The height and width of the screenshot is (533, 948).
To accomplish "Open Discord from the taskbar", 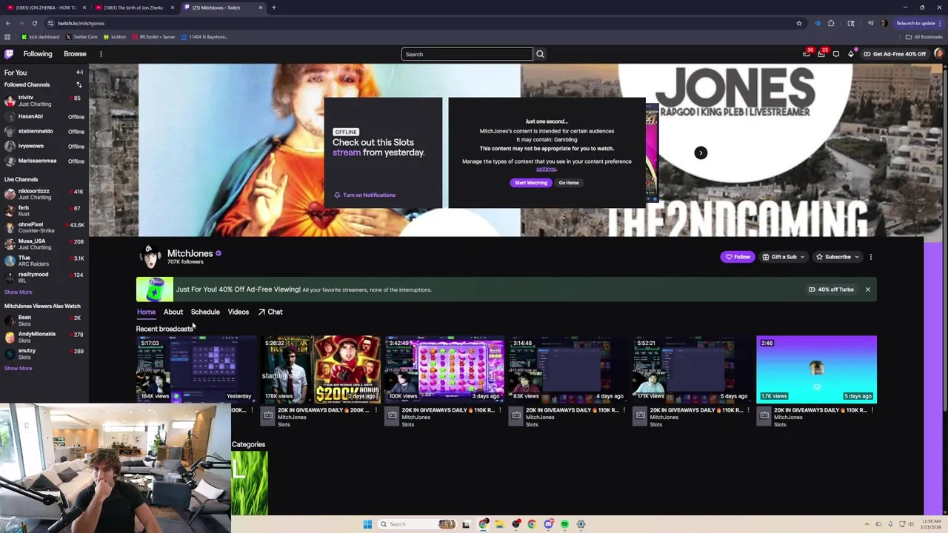I will 548,524.
